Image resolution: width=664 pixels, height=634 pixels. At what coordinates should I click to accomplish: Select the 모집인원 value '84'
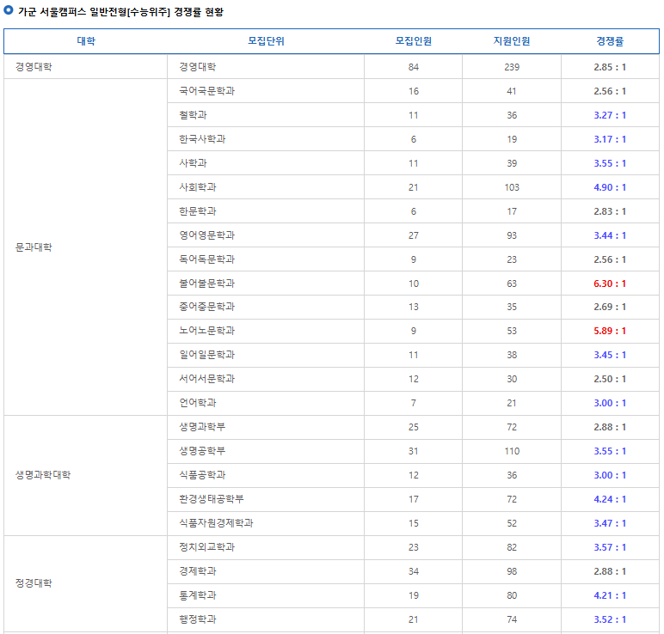(414, 67)
